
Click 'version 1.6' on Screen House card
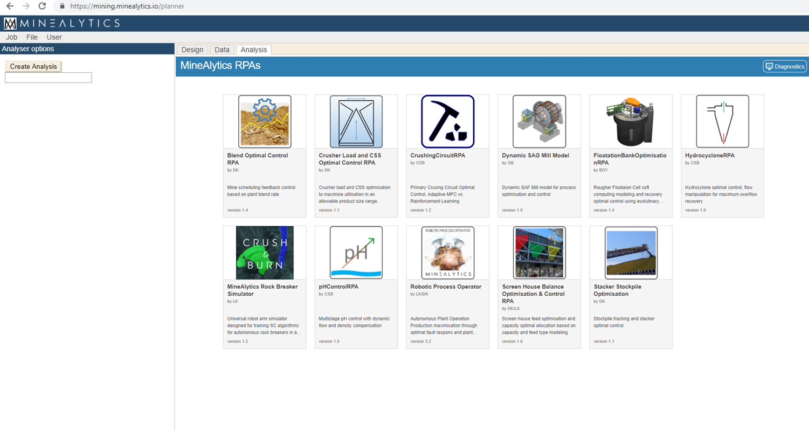click(x=513, y=342)
